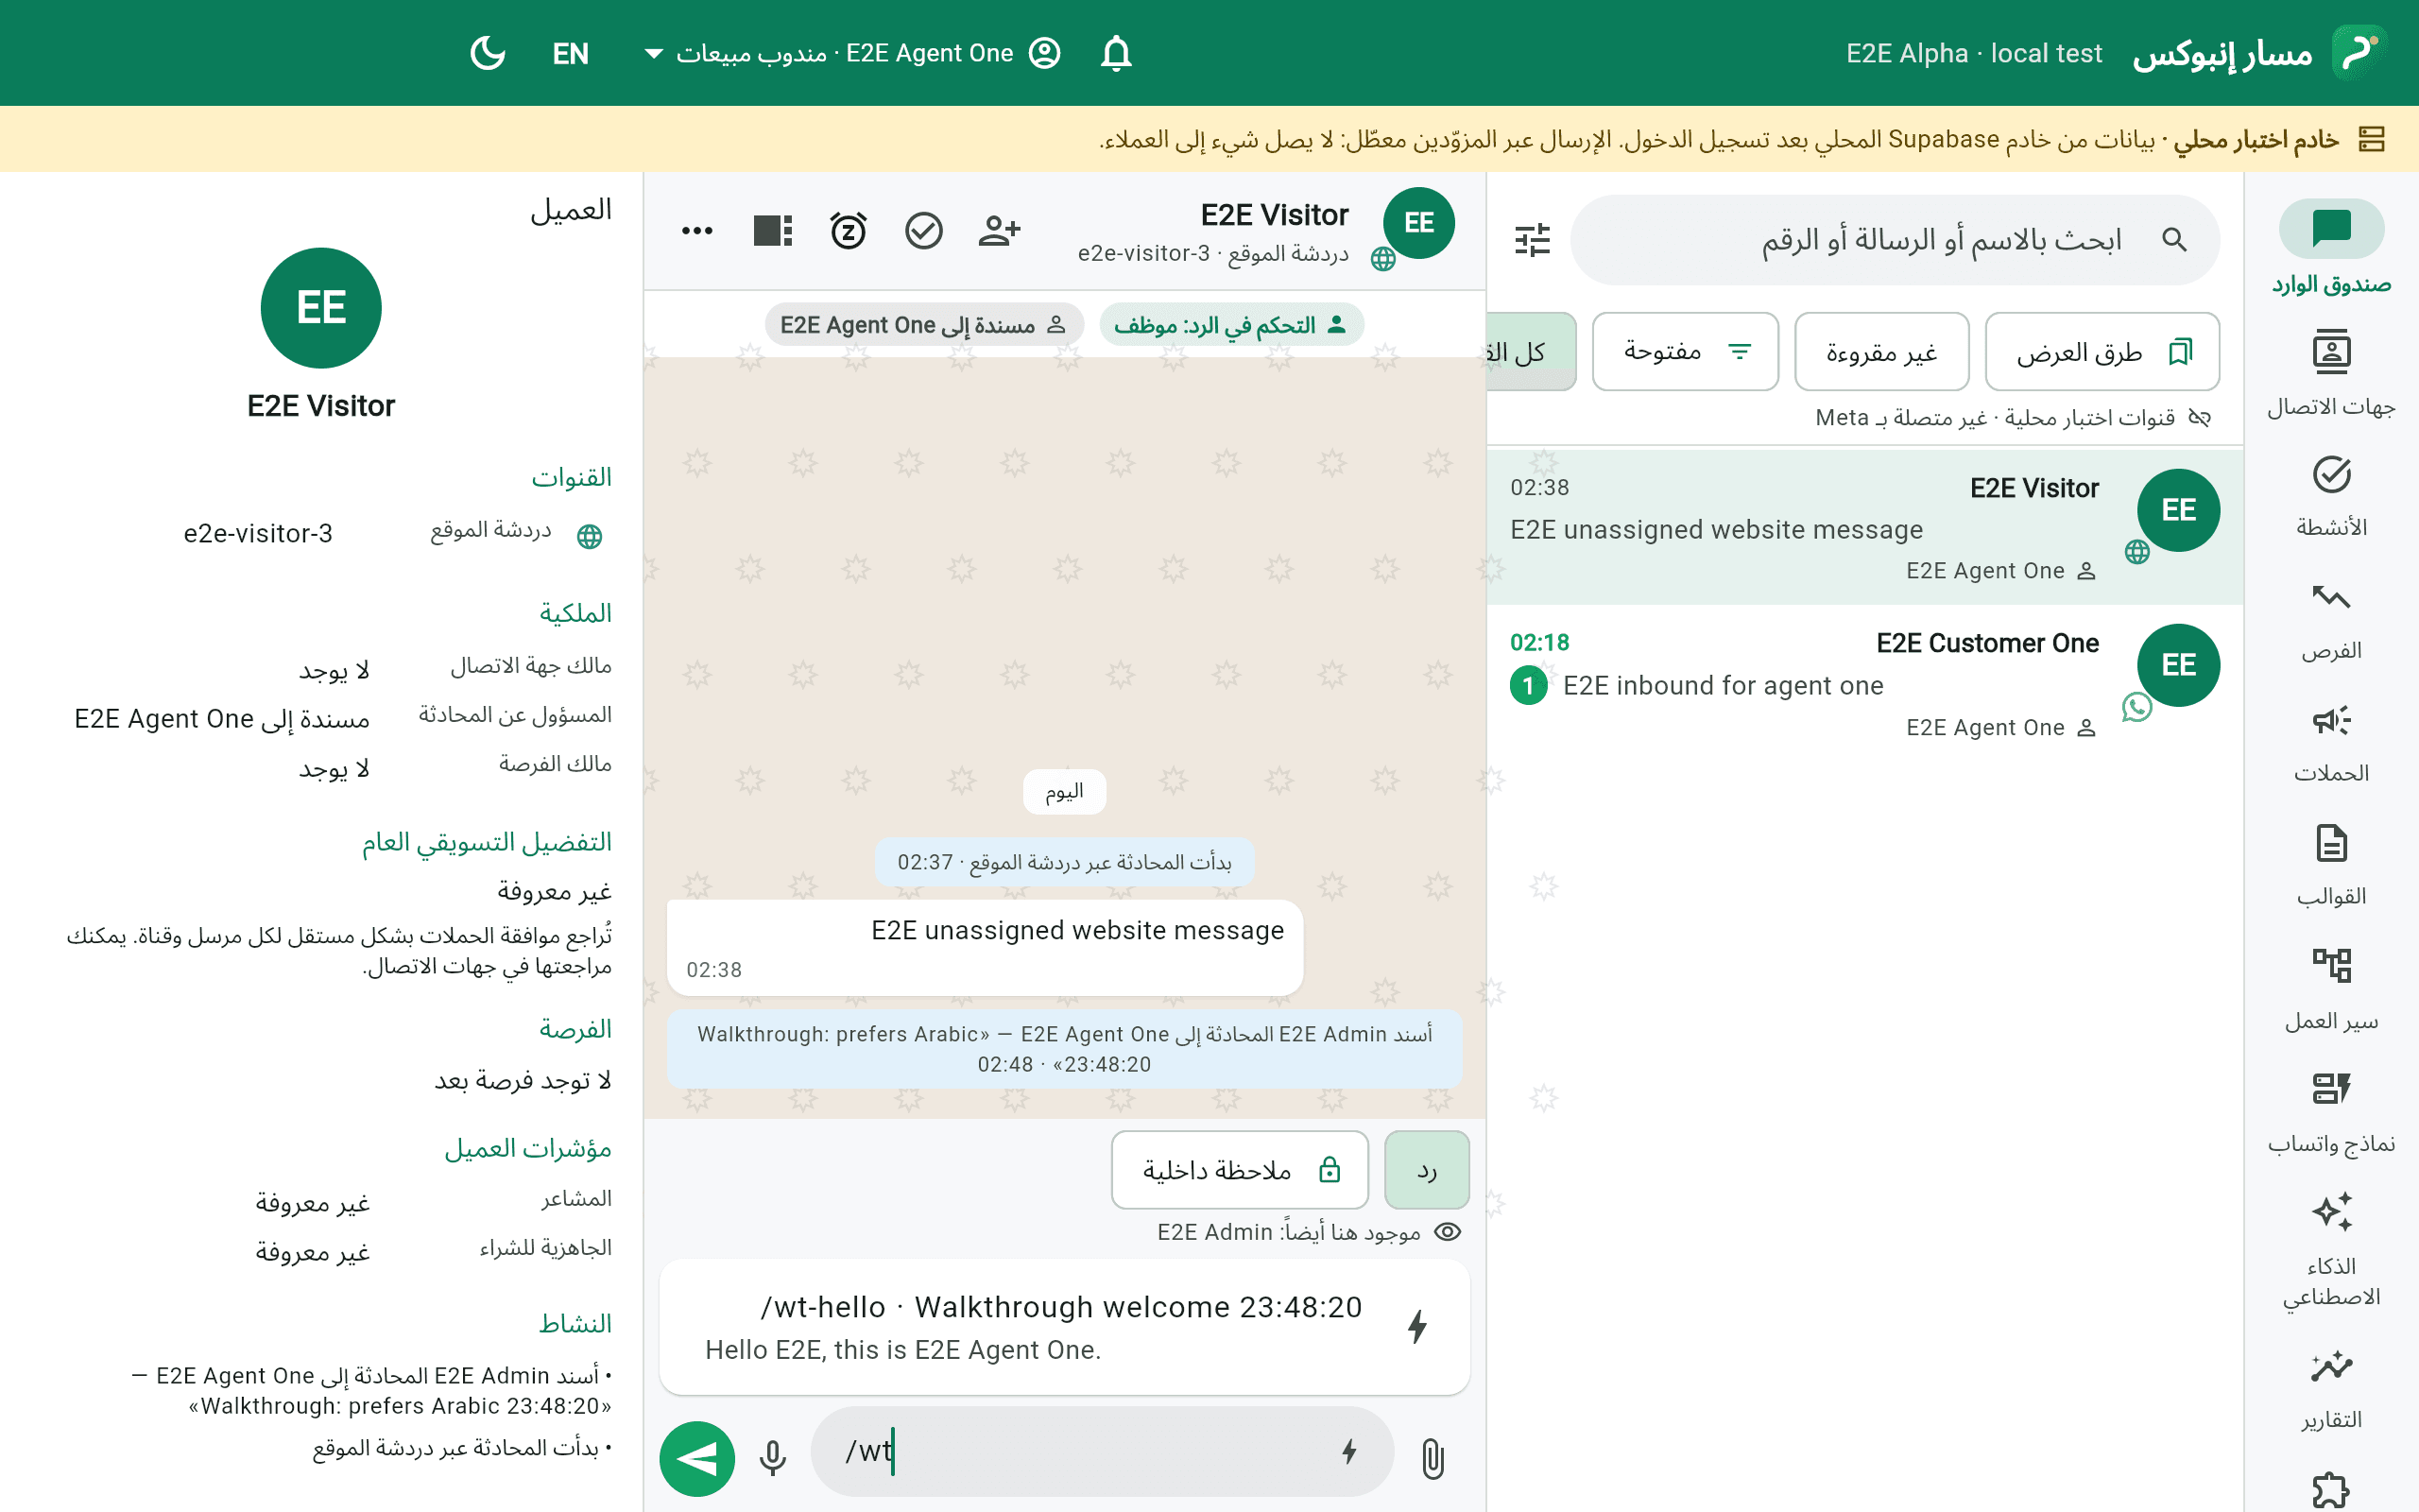Open conversation more options menu
2419x1512 pixels.
(x=696, y=231)
